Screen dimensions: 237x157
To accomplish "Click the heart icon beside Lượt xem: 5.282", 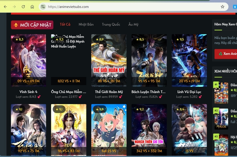I will tap(200, 97).
